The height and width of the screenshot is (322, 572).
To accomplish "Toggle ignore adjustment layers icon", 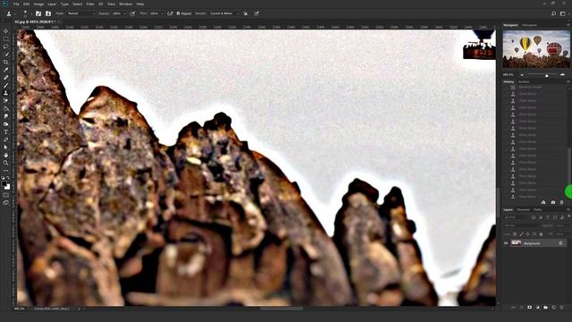I will pos(246,13).
